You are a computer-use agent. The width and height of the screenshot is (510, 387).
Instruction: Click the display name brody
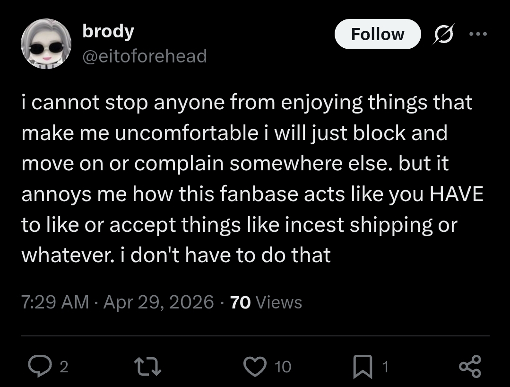click(108, 31)
